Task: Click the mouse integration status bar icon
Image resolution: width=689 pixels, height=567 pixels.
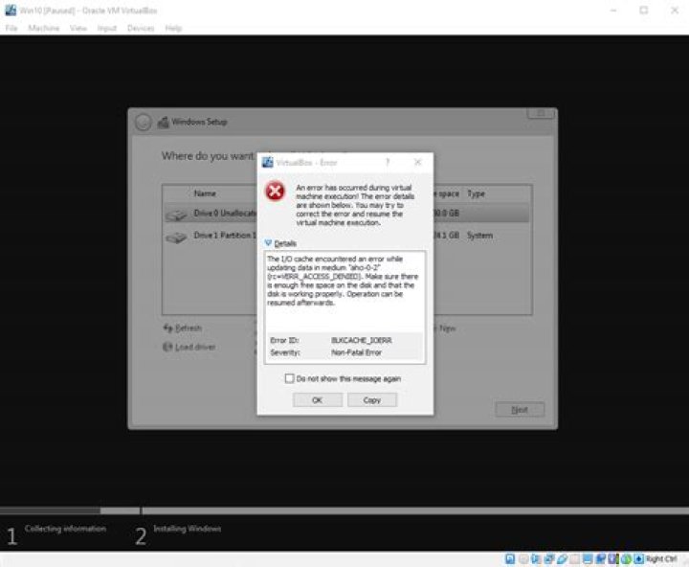Action: (626, 559)
